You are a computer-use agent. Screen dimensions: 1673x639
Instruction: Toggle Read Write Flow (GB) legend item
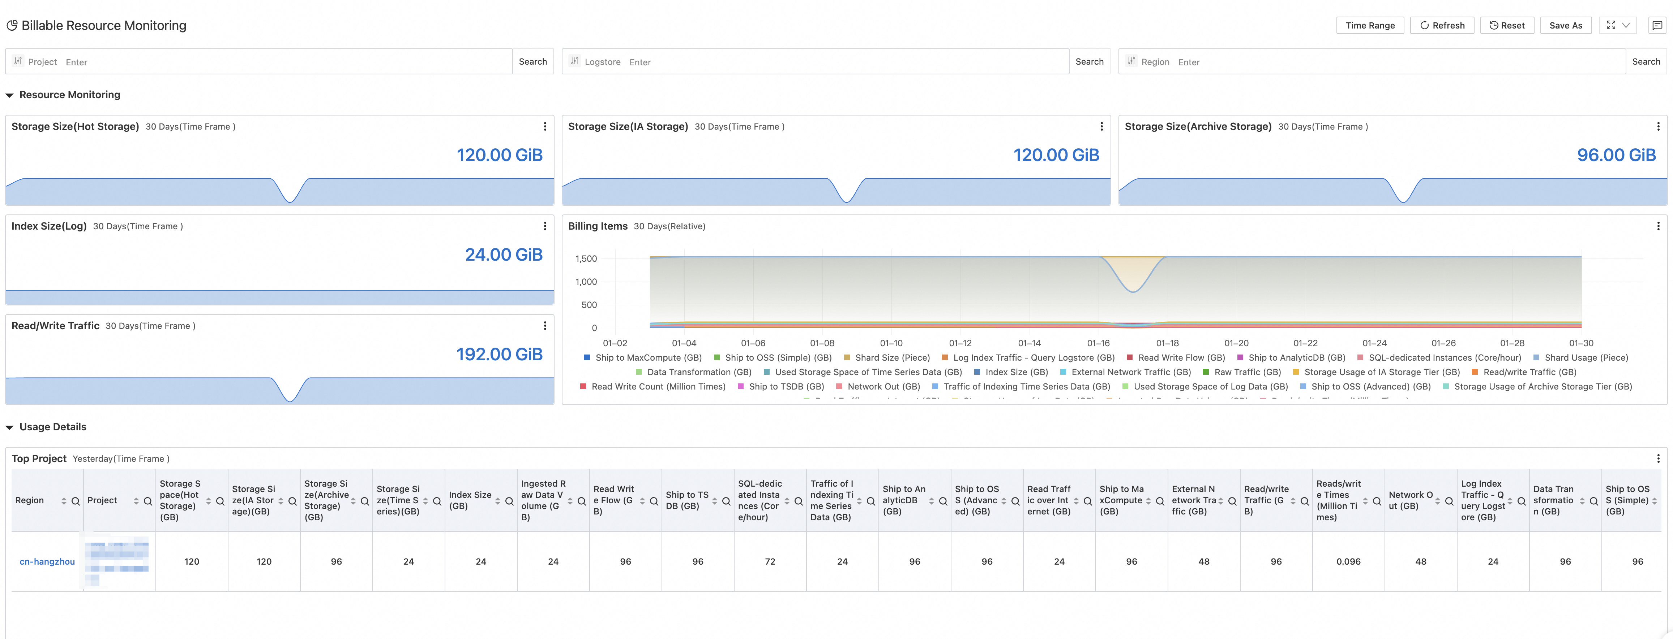[x=1176, y=357]
